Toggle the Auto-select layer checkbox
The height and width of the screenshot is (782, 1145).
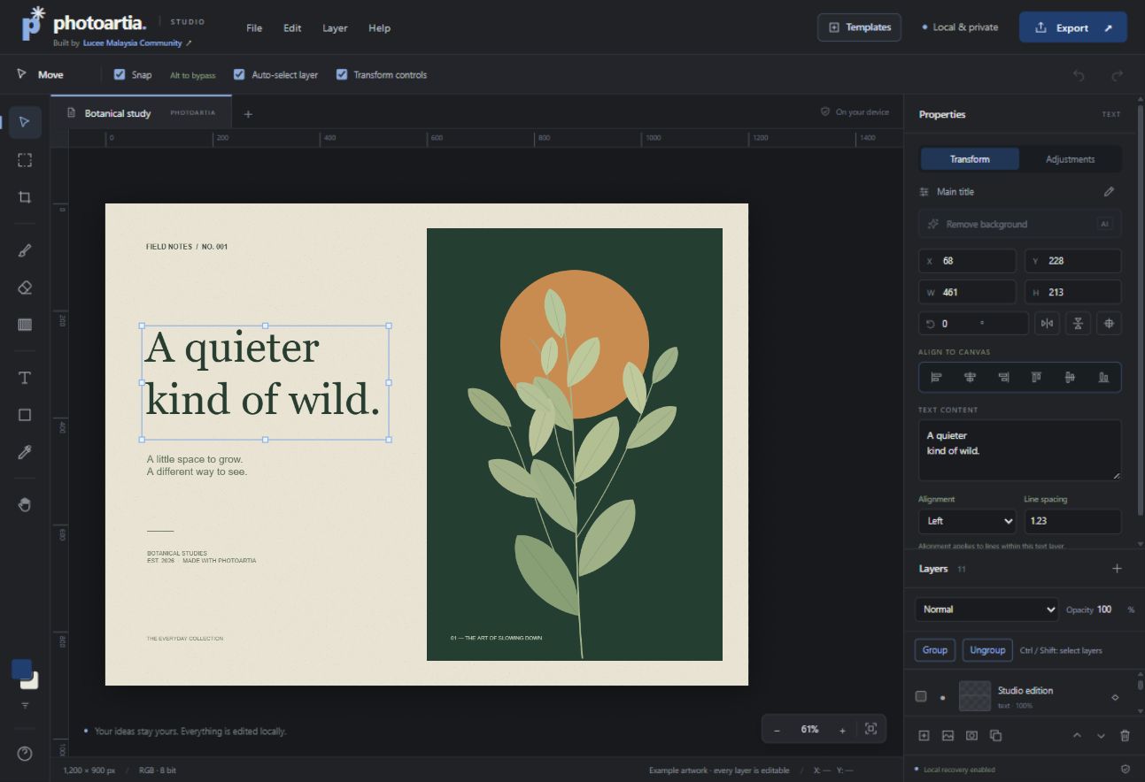pos(239,75)
